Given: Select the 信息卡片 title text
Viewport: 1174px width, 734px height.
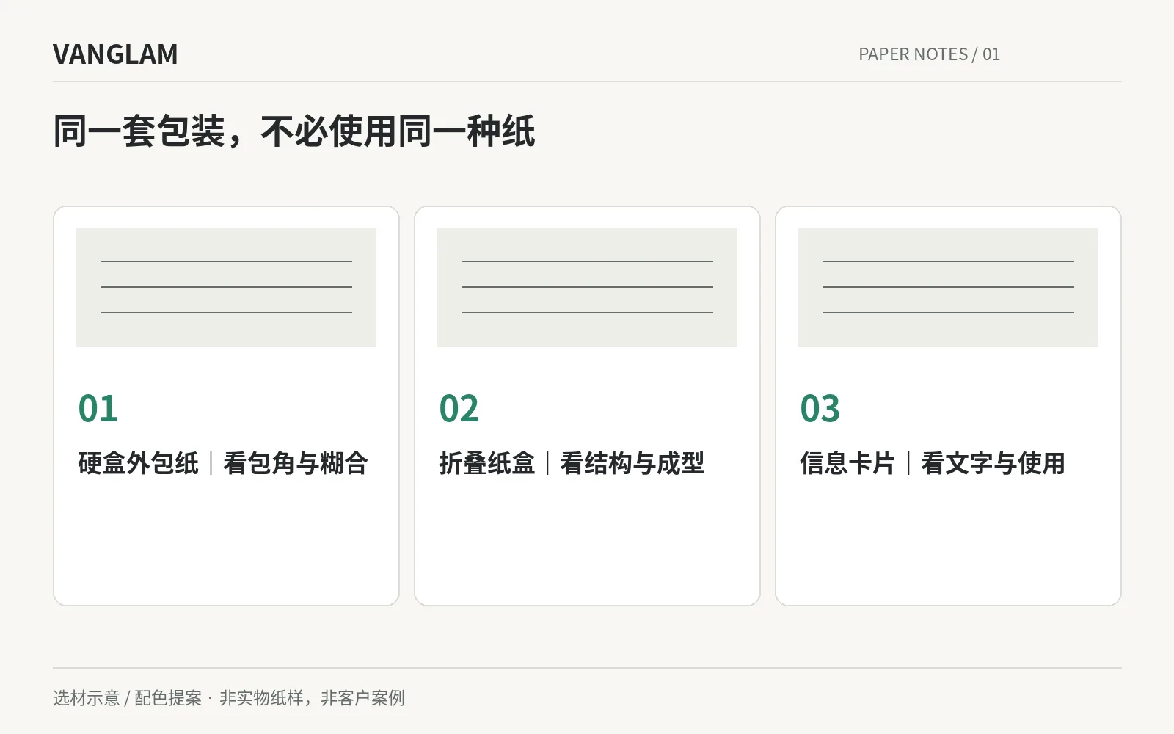Looking at the screenshot, I should [847, 463].
